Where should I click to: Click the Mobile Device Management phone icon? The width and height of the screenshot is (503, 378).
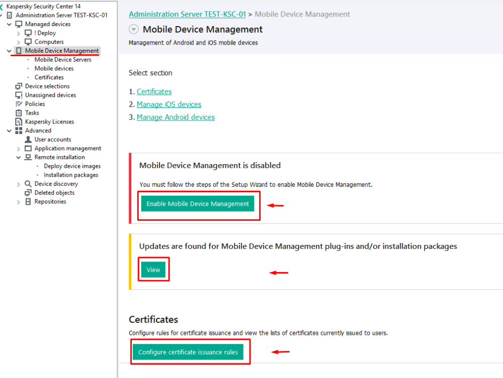point(19,51)
